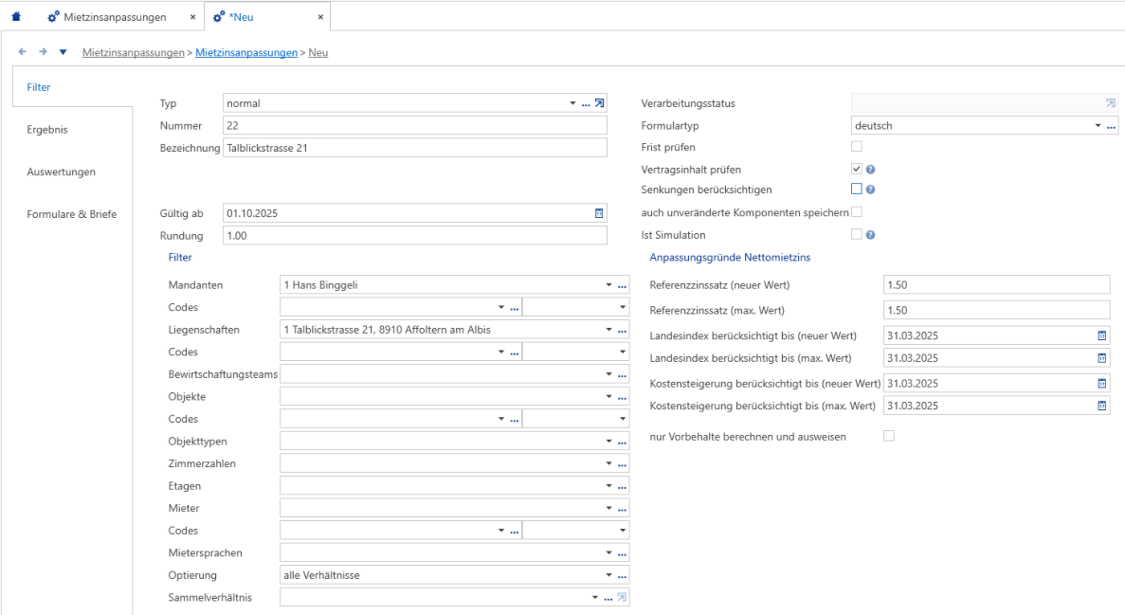Click the Referenzzinssatz (max. Wert) field
This screenshot has height=615, width=1125.
pyautogui.click(x=996, y=310)
